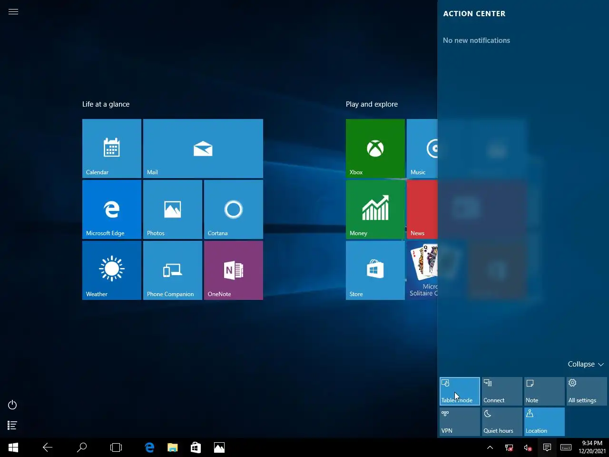The width and height of the screenshot is (609, 457).
Task: Click the Windows Start button
Action: tap(13, 447)
